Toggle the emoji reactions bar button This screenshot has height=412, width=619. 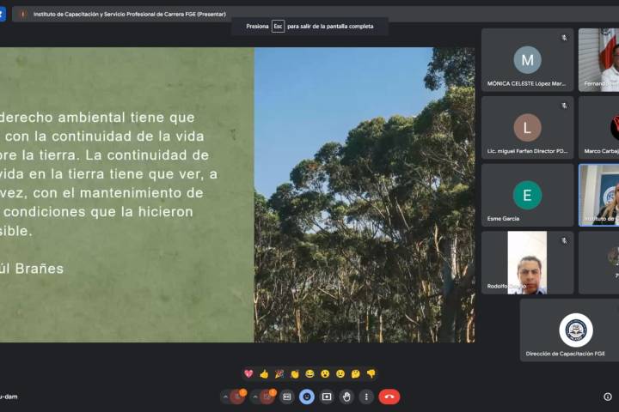(x=307, y=397)
